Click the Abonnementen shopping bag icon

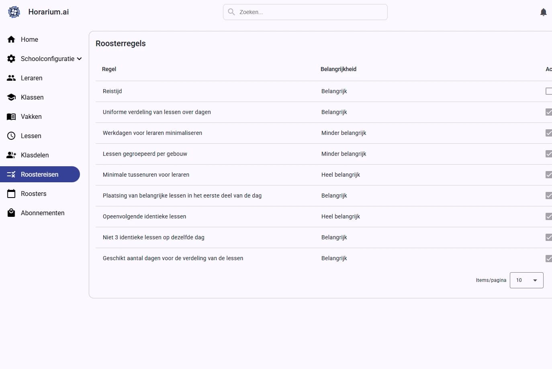11,213
